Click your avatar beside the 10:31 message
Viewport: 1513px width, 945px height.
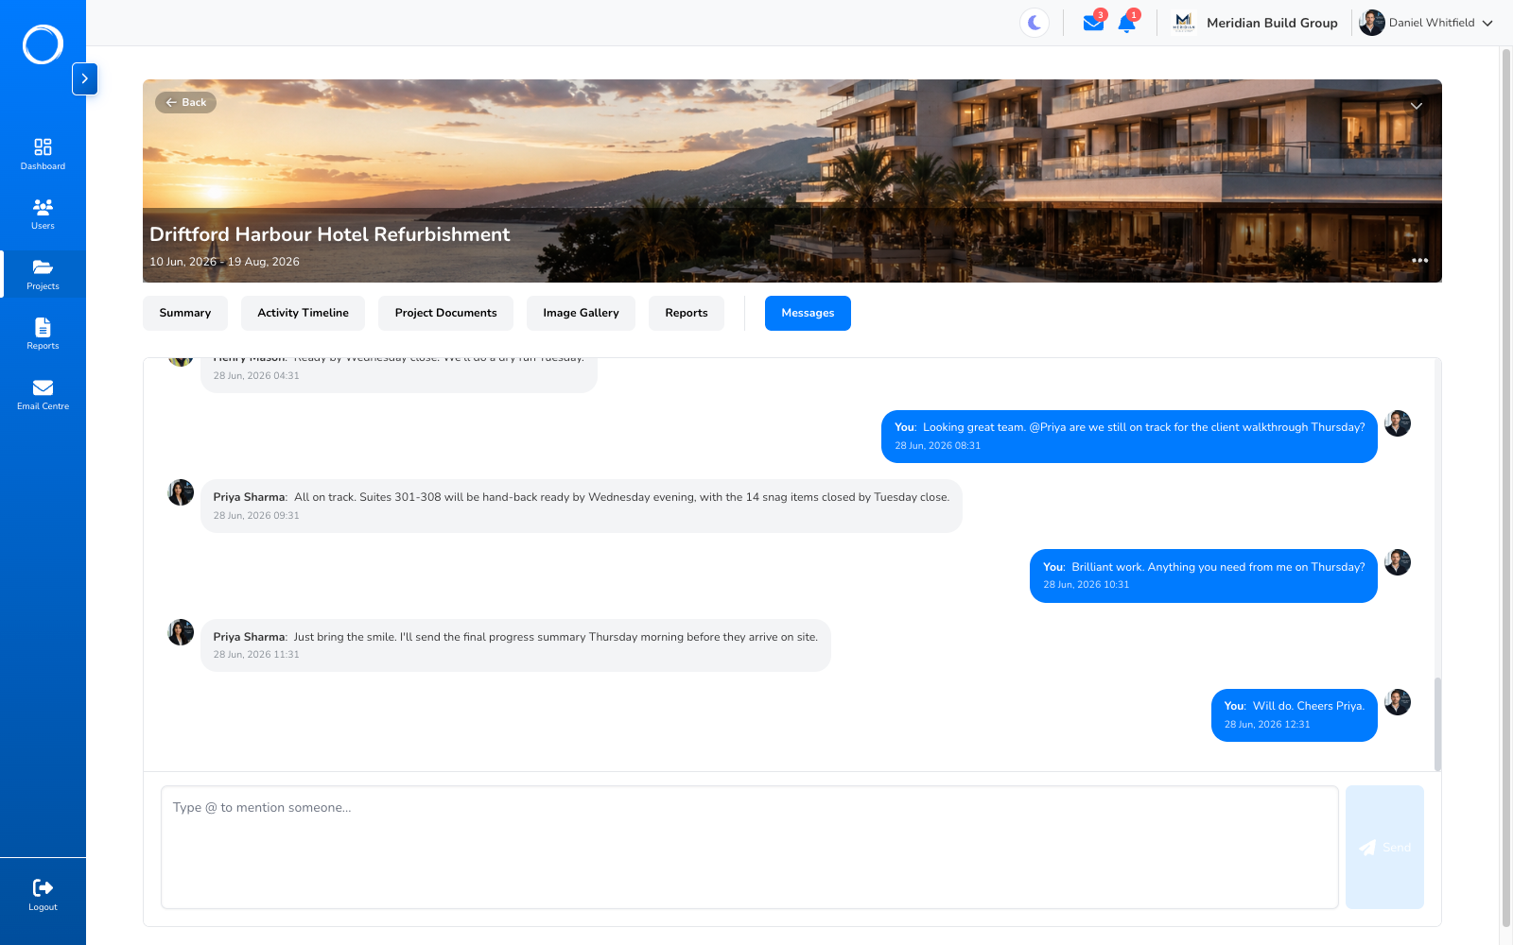pyautogui.click(x=1398, y=562)
